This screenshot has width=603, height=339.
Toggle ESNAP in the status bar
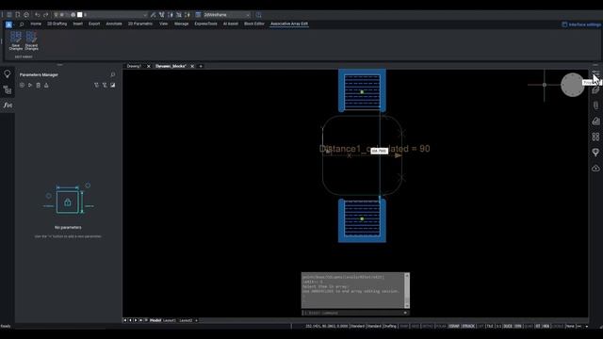(x=454, y=326)
